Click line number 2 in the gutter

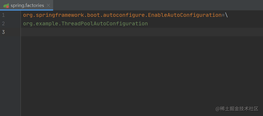[x=3, y=24]
